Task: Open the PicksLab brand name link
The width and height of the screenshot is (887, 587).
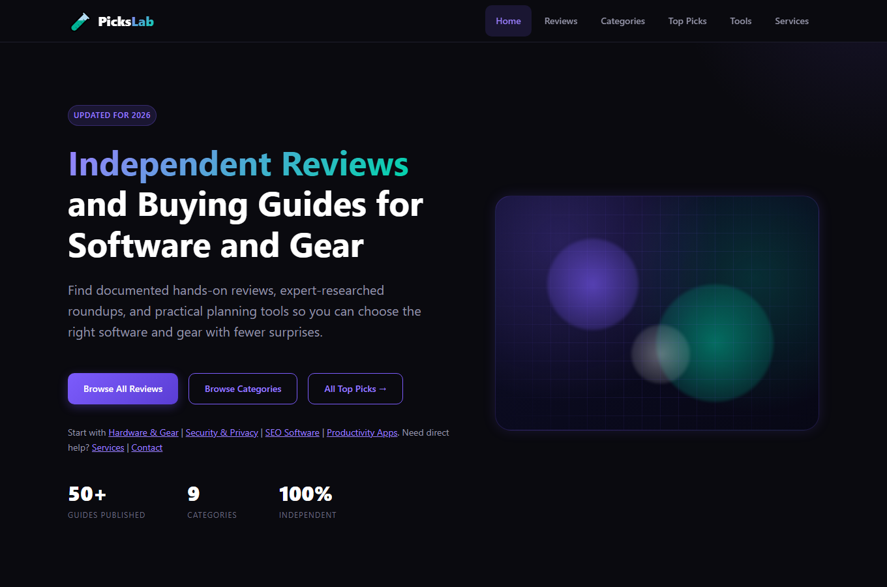Action: point(126,22)
